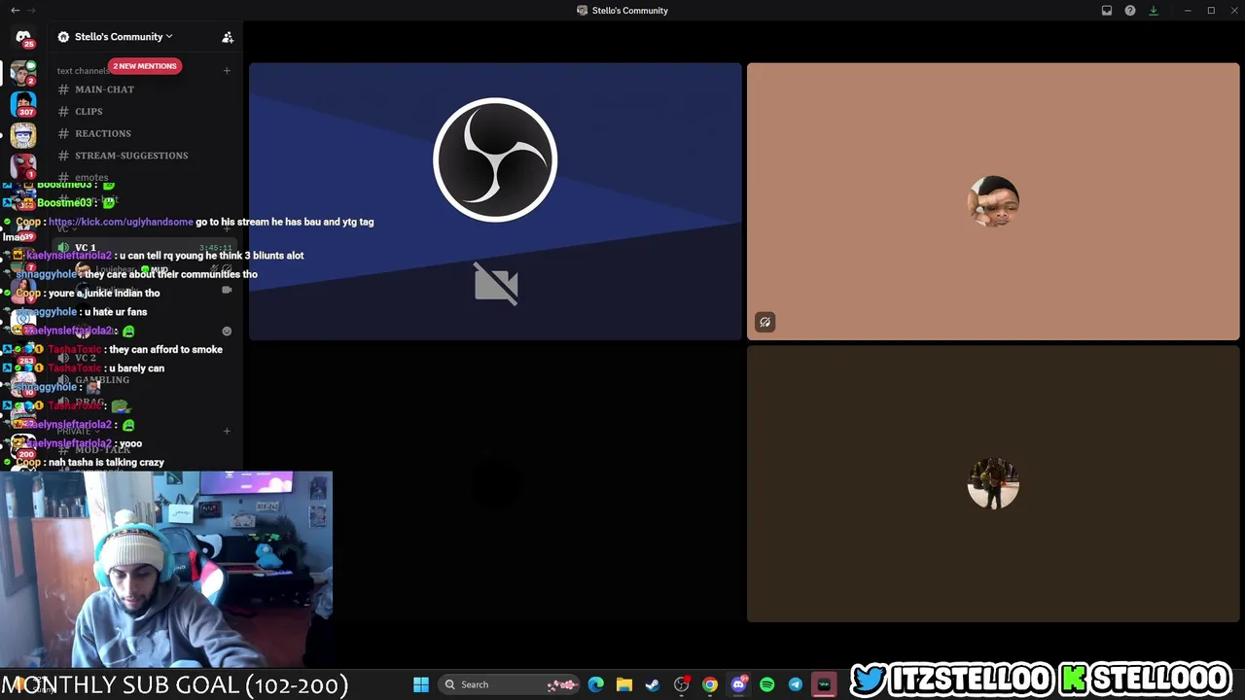The width and height of the screenshot is (1245, 700).
Task: Click the invite members icon
Action: (228, 37)
